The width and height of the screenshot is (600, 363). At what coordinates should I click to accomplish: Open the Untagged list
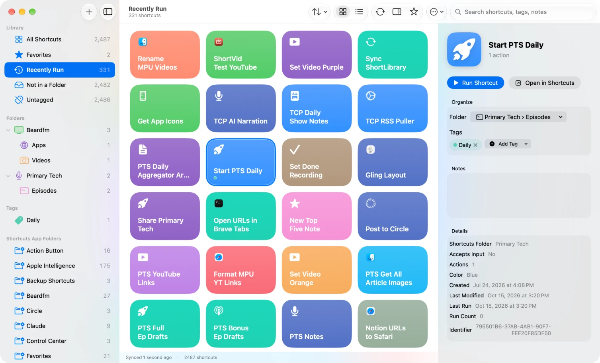click(x=60, y=100)
